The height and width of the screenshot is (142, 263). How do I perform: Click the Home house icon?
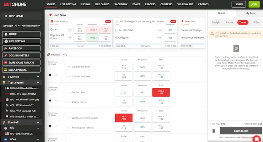tap(6, 34)
